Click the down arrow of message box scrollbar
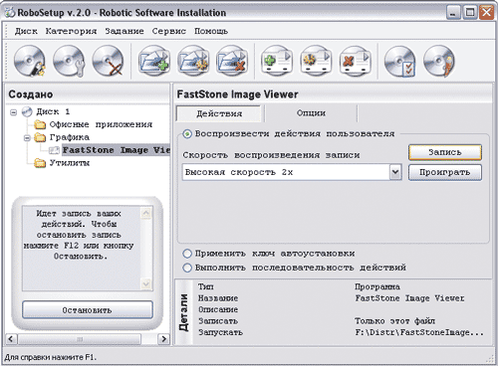Viewport: 498px width, 366px height. coord(145,283)
